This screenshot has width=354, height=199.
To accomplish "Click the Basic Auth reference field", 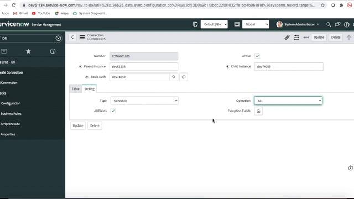I will click(139, 77).
